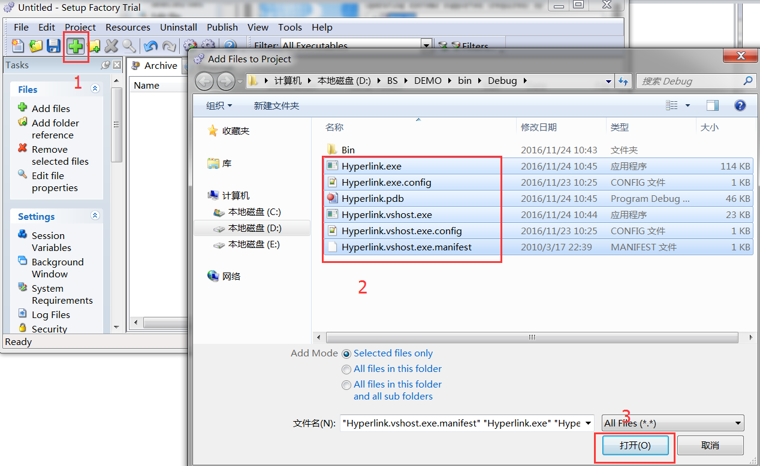760x466 pixels.
Task: Collapse the Files task group
Action: pos(95,89)
